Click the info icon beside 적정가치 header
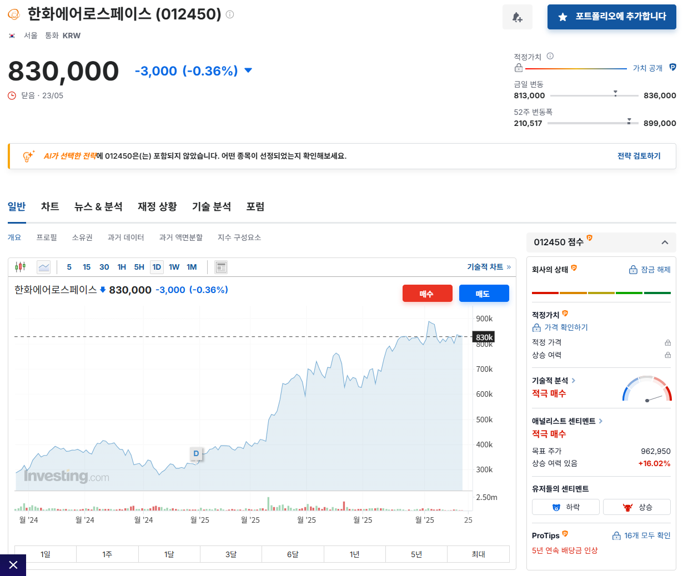Image resolution: width=683 pixels, height=576 pixels. (550, 56)
